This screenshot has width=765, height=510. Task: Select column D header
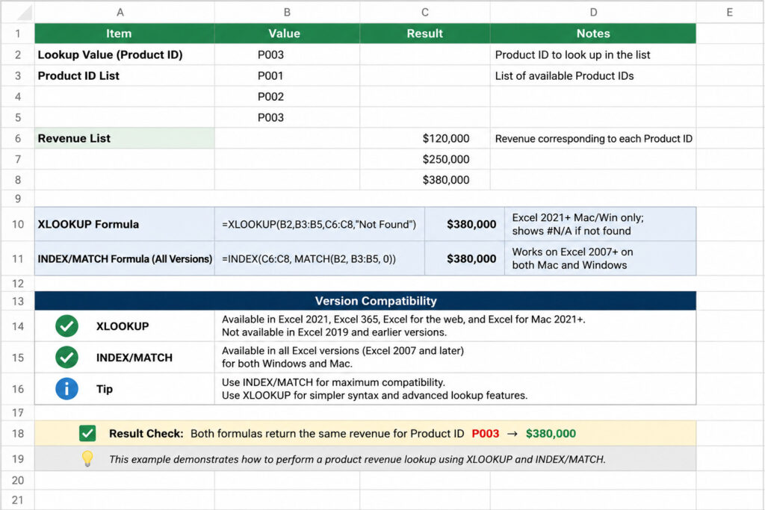[x=593, y=12]
